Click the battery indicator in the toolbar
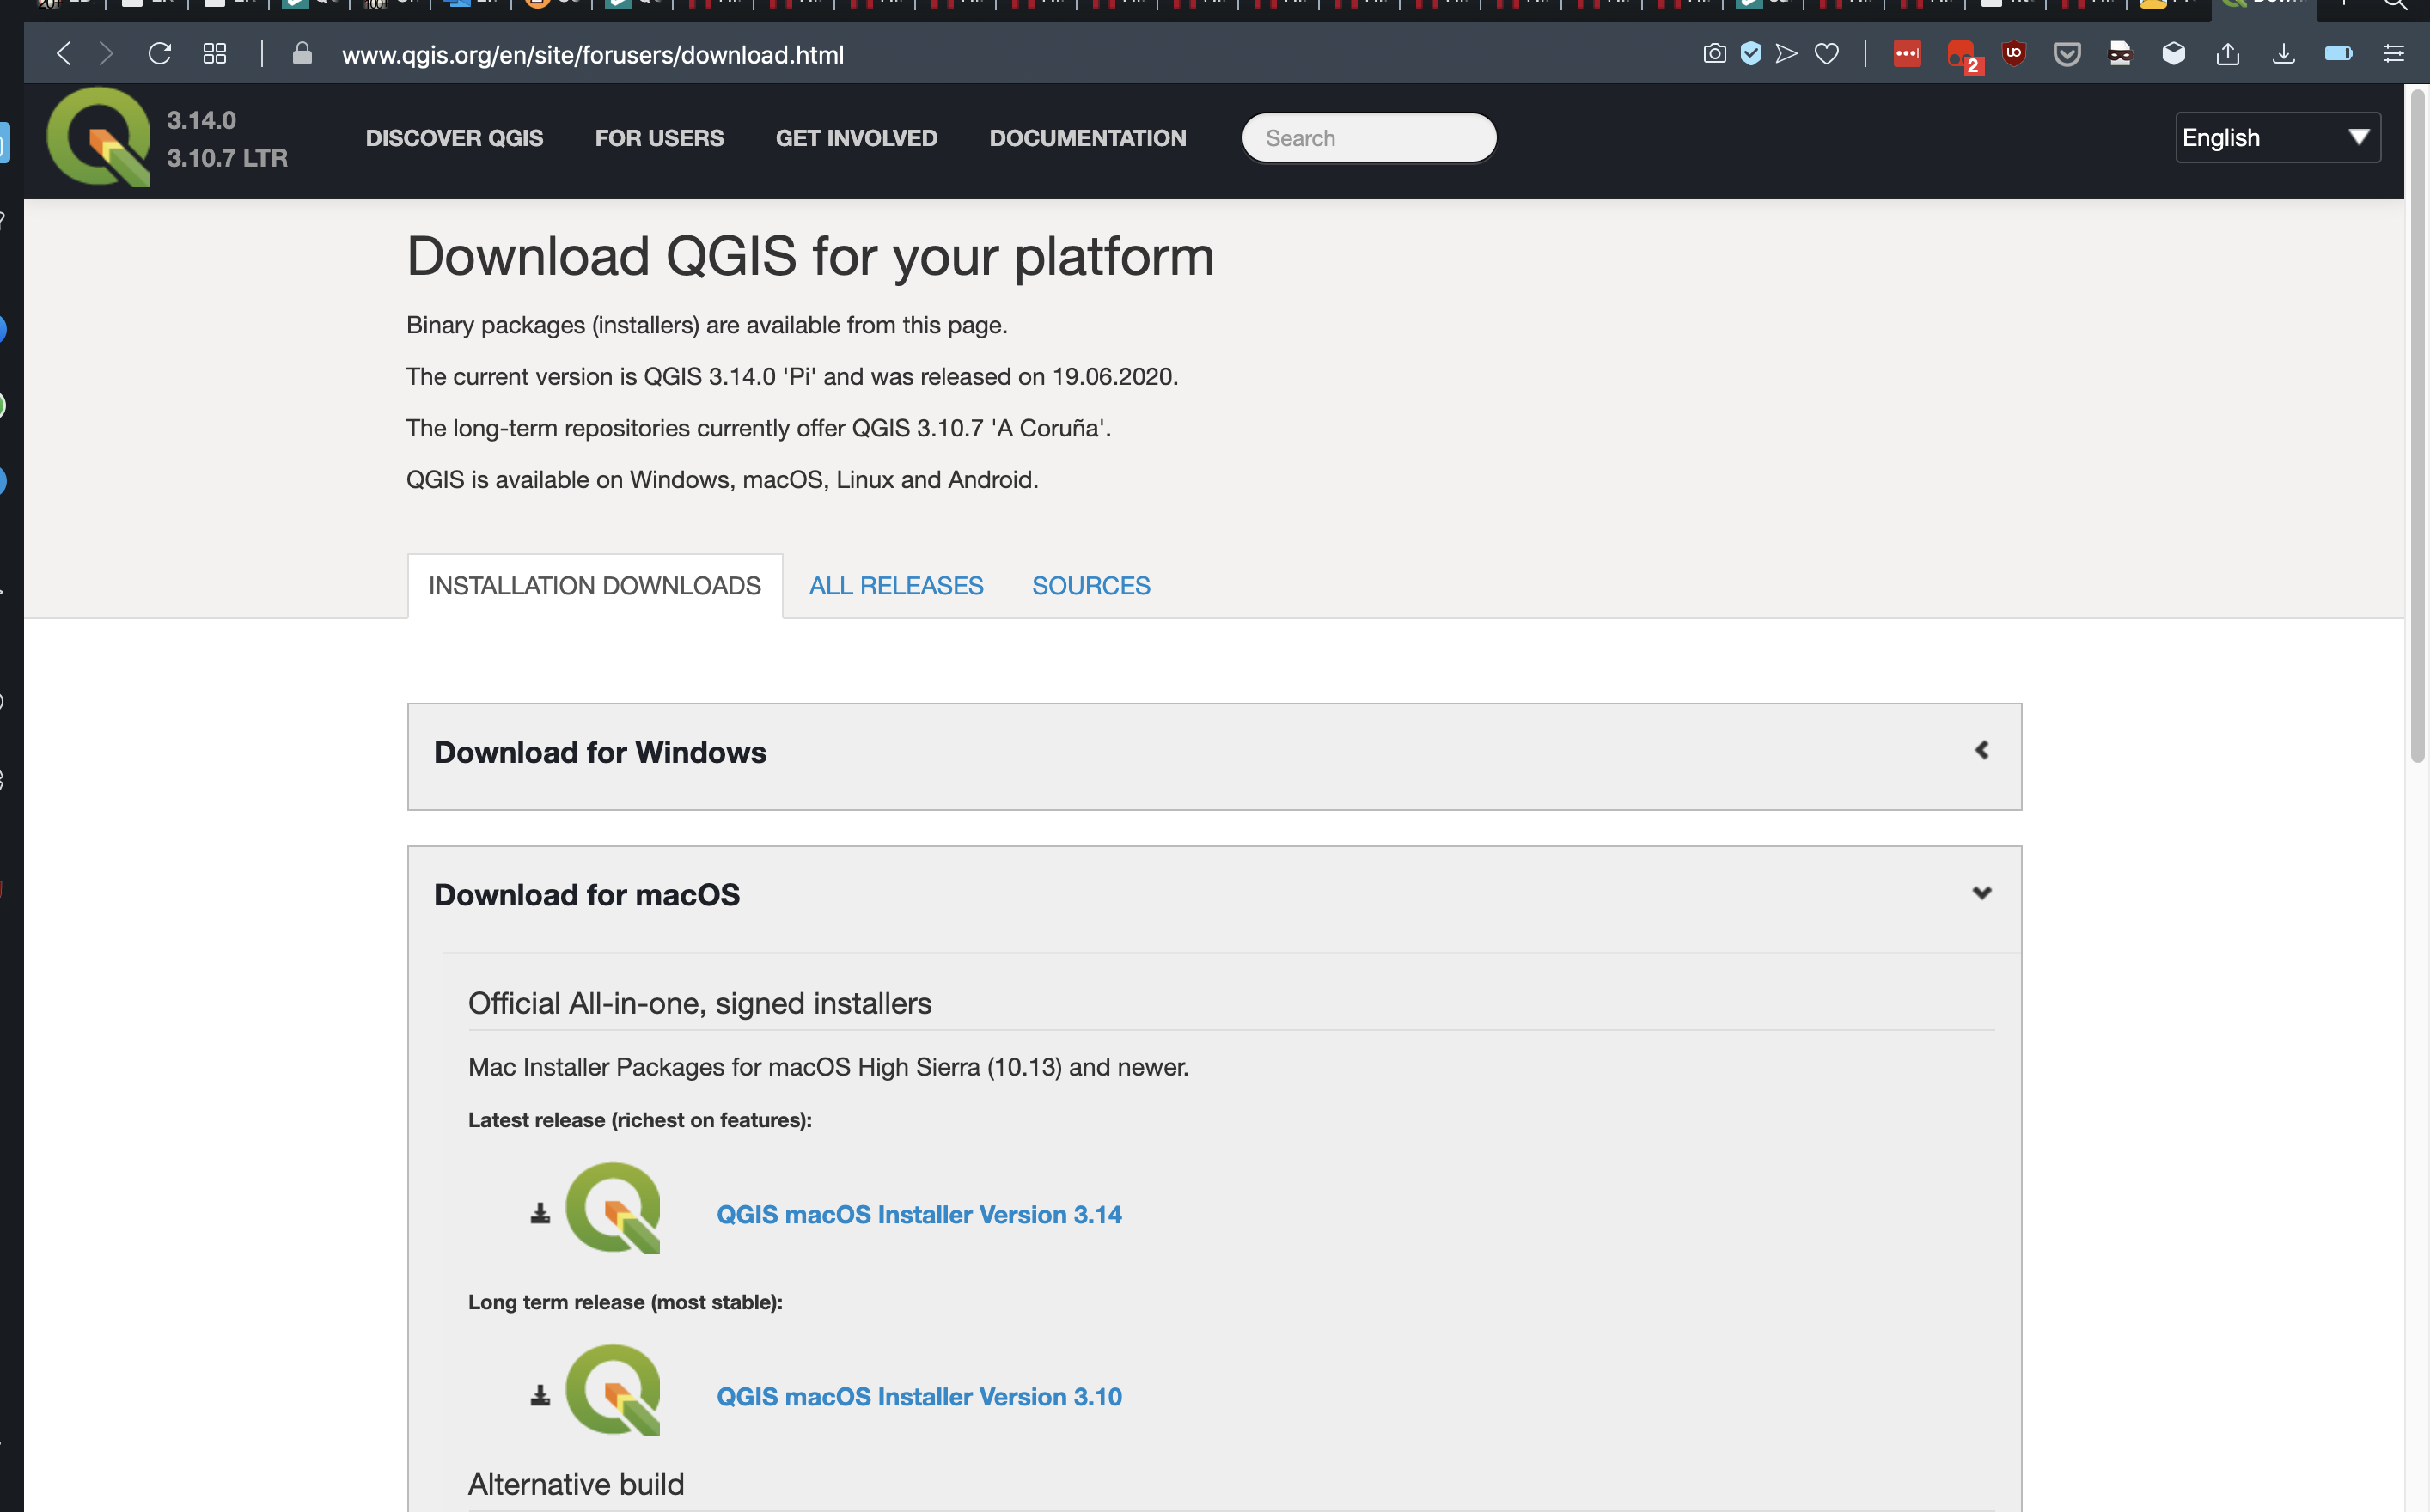This screenshot has width=2430, height=1512. (2338, 53)
